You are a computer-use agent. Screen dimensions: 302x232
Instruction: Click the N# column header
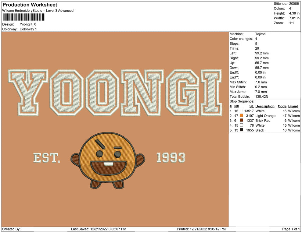click(236, 106)
